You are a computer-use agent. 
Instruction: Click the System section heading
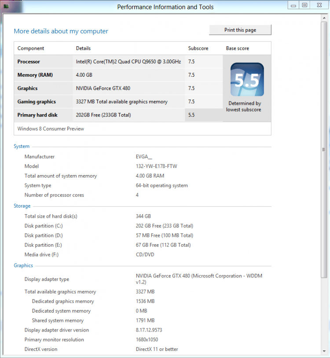pos(22,146)
